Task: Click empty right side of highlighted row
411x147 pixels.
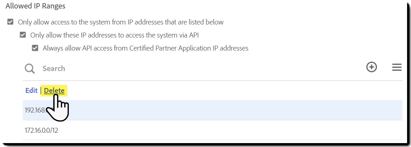Action: (x=295, y=110)
